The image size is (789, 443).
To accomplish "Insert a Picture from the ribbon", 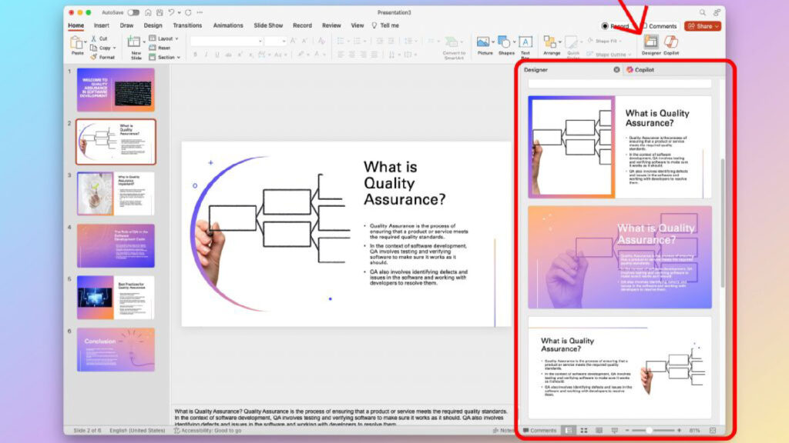I will pyautogui.click(x=485, y=45).
